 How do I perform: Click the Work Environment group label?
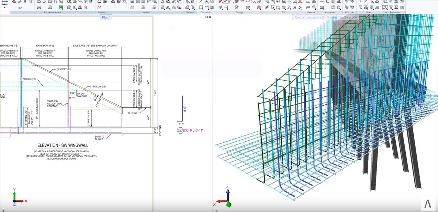393,12
